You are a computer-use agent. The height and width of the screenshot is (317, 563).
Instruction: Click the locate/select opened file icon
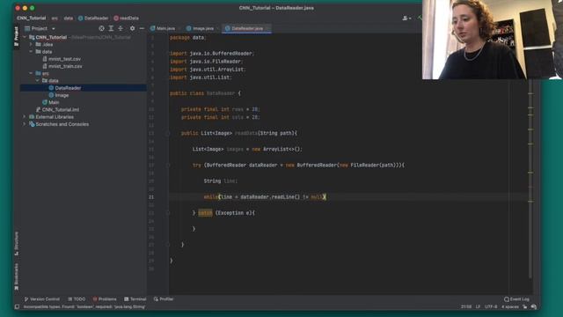(x=102, y=28)
